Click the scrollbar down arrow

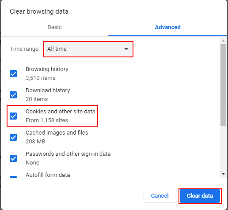tap(223, 174)
